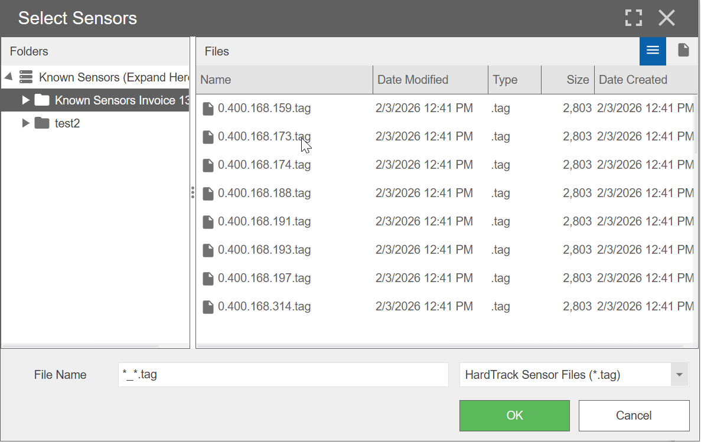
Task: Click the Files panel header label
Action: (217, 51)
